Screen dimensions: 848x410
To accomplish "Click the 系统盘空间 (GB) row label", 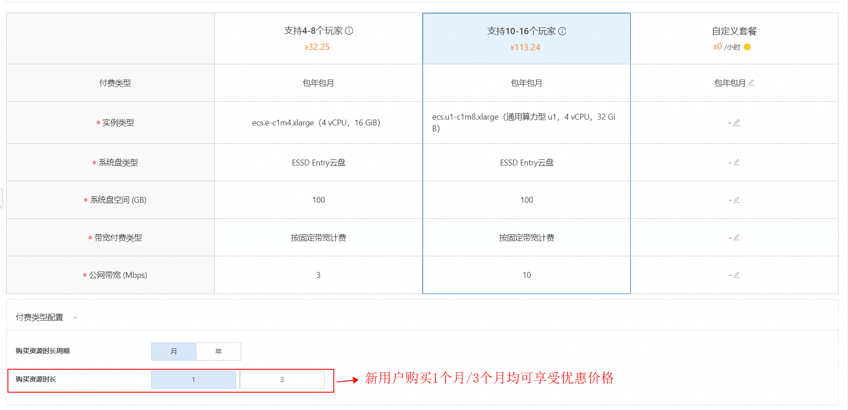I will (x=118, y=200).
